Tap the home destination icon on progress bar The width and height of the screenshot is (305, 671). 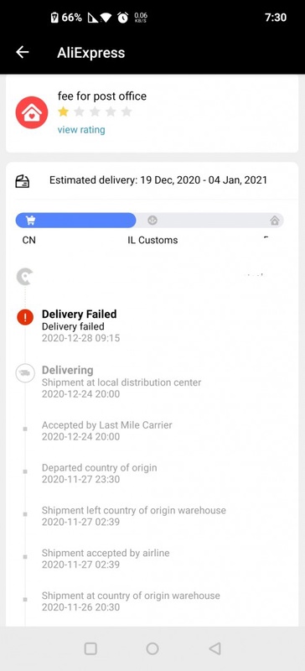pos(275,221)
